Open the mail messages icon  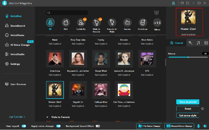182,3
